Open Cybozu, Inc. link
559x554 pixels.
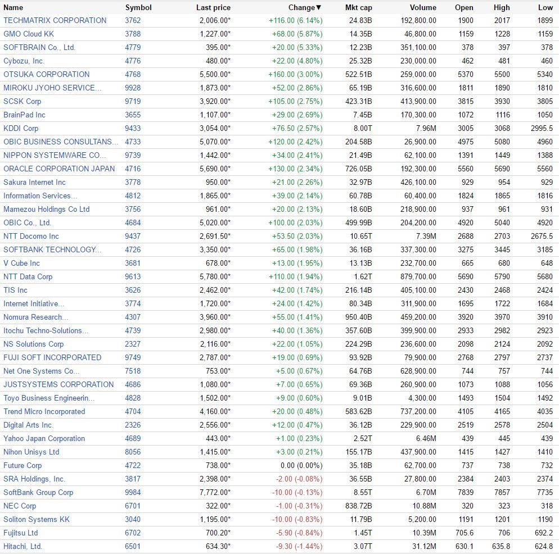click(24, 61)
